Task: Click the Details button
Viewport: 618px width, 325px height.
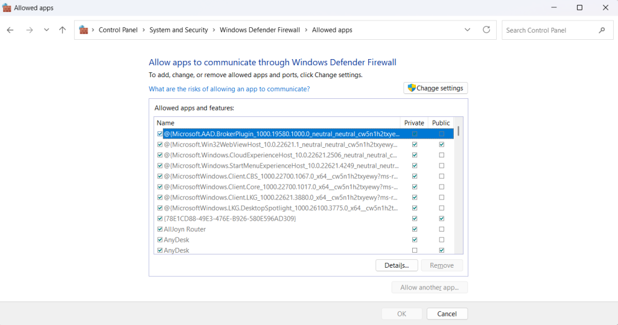Action: click(397, 265)
